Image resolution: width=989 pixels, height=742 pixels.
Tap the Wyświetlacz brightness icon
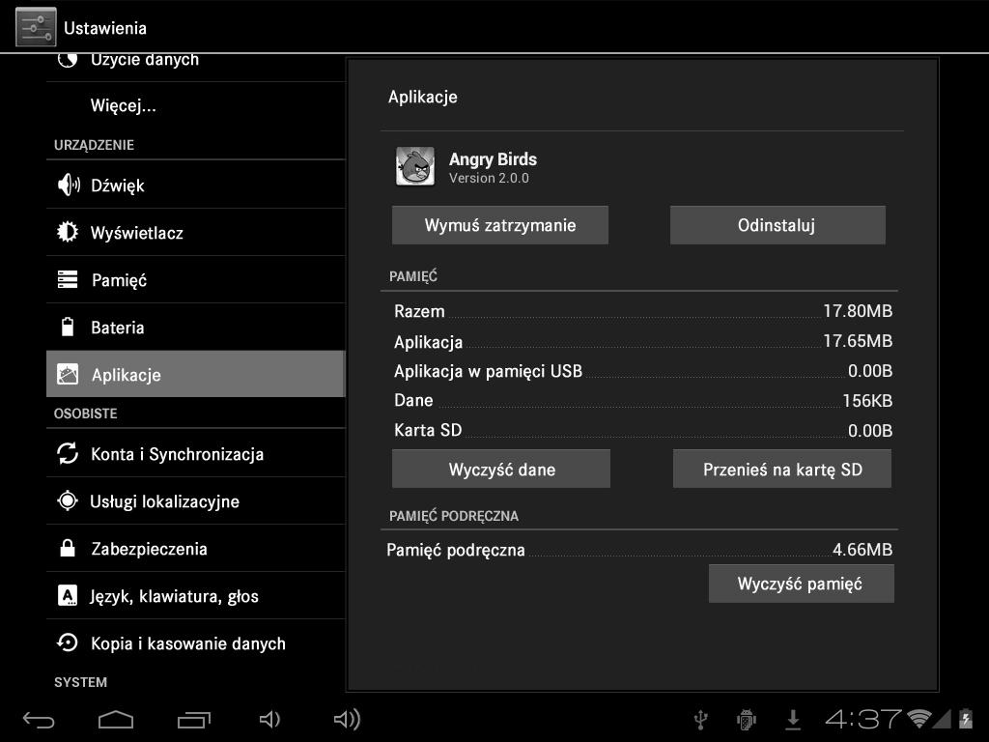(x=68, y=232)
